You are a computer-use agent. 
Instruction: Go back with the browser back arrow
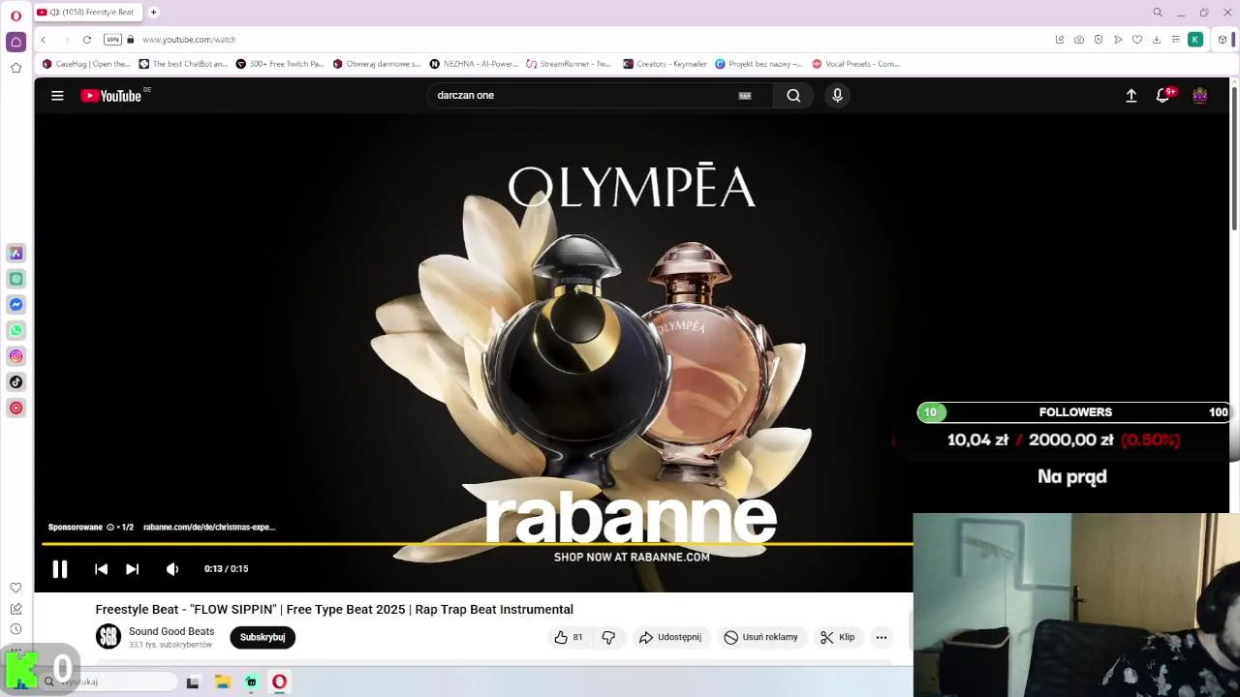click(x=44, y=40)
